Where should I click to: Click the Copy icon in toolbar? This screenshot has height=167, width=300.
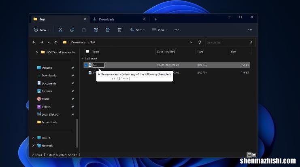(x=72, y=30)
